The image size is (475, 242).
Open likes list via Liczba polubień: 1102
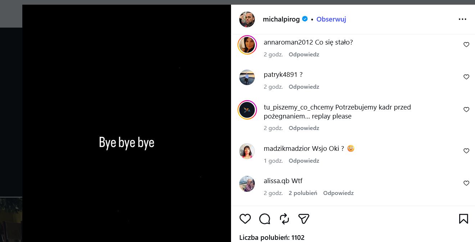pyautogui.click(x=272, y=237)
